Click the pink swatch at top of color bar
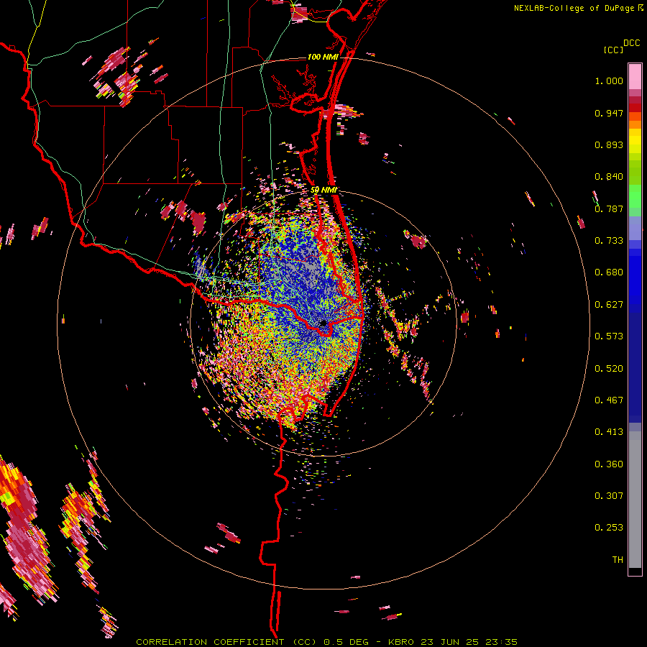The image size is (647, 647). 635,76
